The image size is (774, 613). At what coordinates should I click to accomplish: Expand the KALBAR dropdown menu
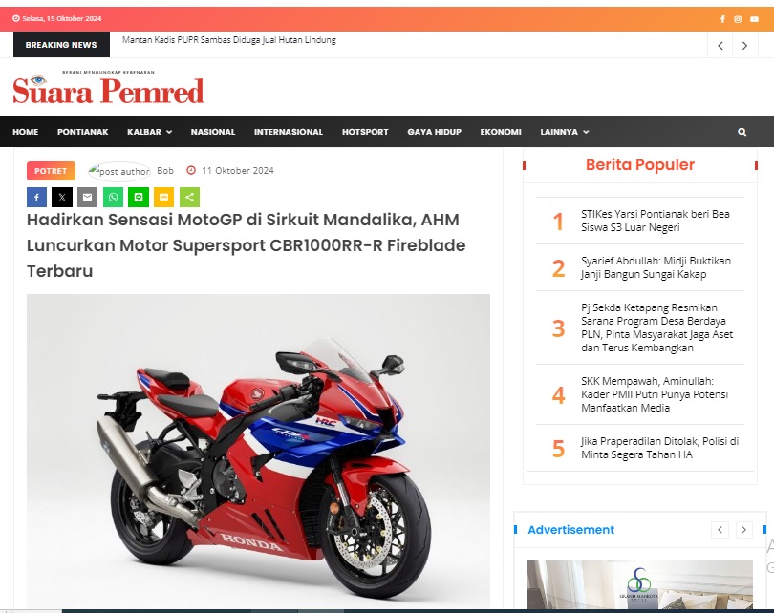tap(150, 132)
